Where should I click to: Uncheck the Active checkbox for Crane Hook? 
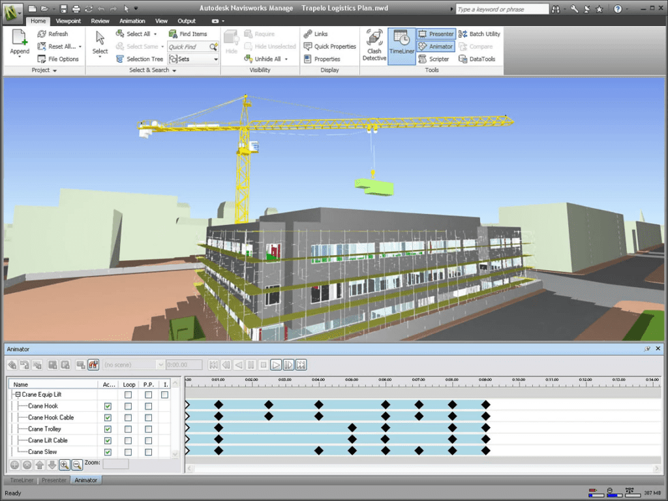[x=107, y=406]
